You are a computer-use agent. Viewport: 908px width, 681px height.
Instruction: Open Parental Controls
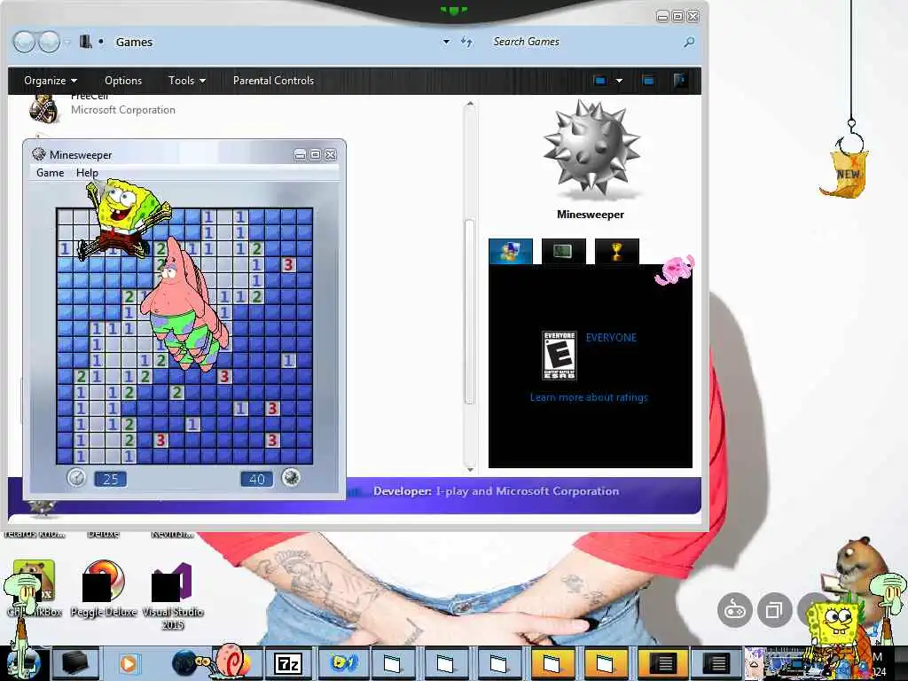tap(273, 81)
